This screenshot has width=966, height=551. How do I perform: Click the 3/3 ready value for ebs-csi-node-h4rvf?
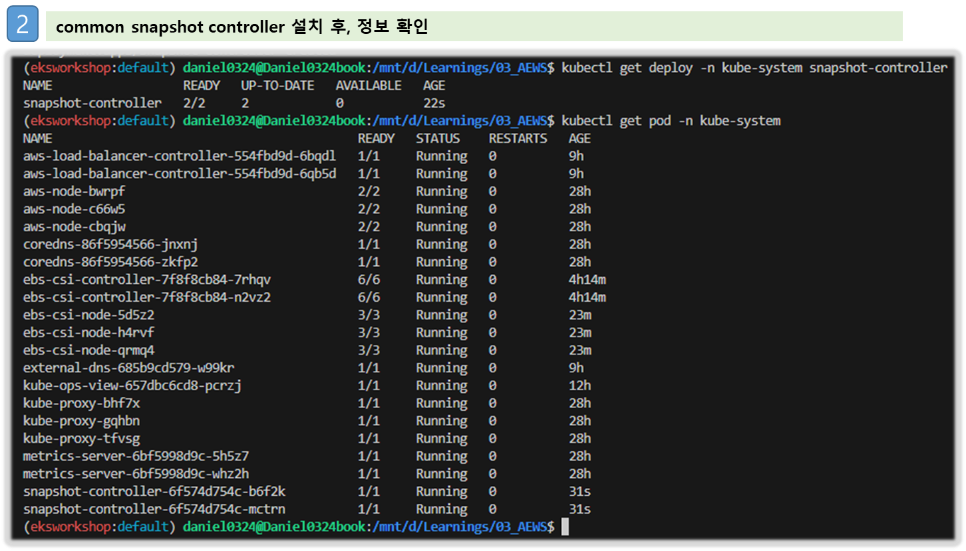point(369,332)
